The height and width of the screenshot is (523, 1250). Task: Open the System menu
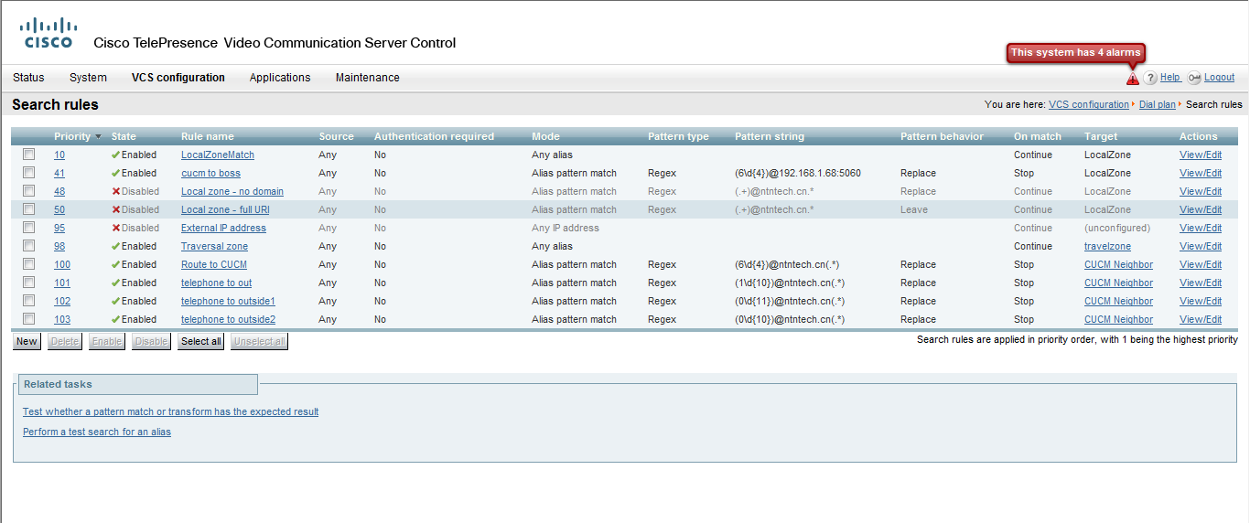click(x=88, y=78)
